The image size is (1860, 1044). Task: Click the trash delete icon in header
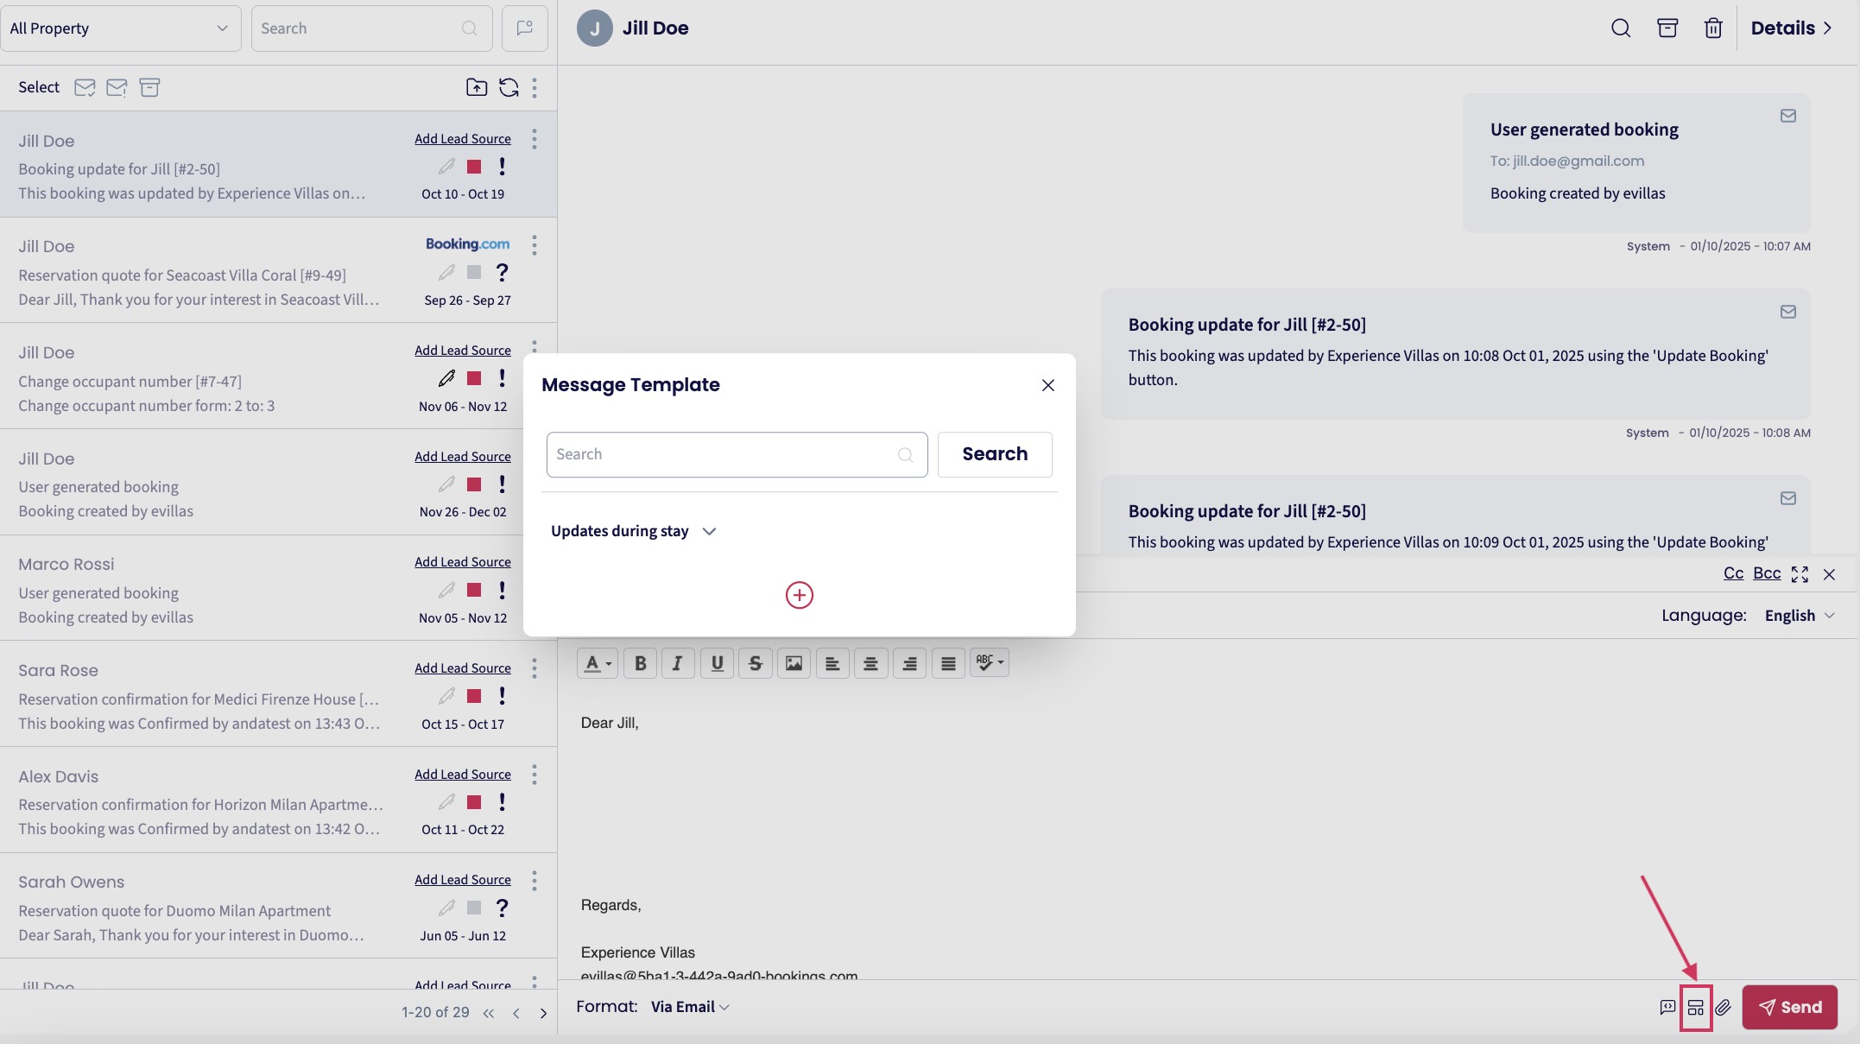[x=1713, y=28]
